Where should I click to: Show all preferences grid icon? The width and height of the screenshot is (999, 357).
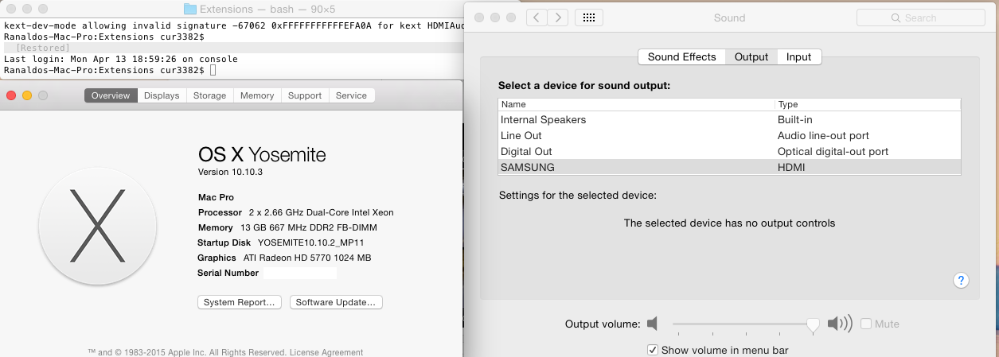click(x=588, y=17)
